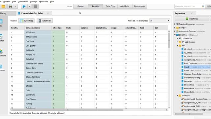The height and width of the screenshot is (119, 211).
Task: Collapse the data folder
Action: pos(177,46)
